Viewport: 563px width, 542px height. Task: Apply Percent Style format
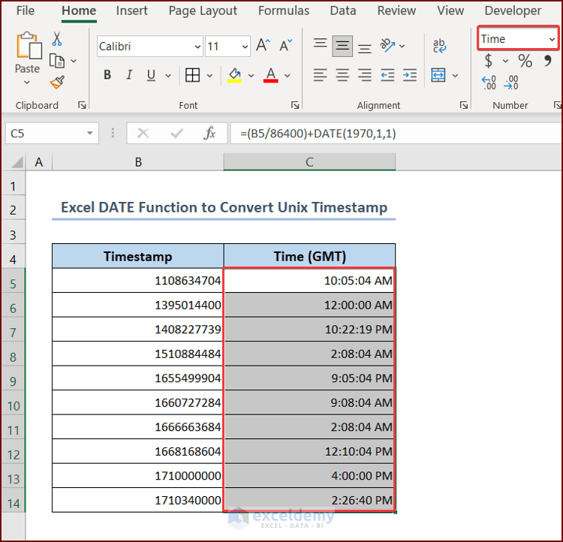(525, 61)
